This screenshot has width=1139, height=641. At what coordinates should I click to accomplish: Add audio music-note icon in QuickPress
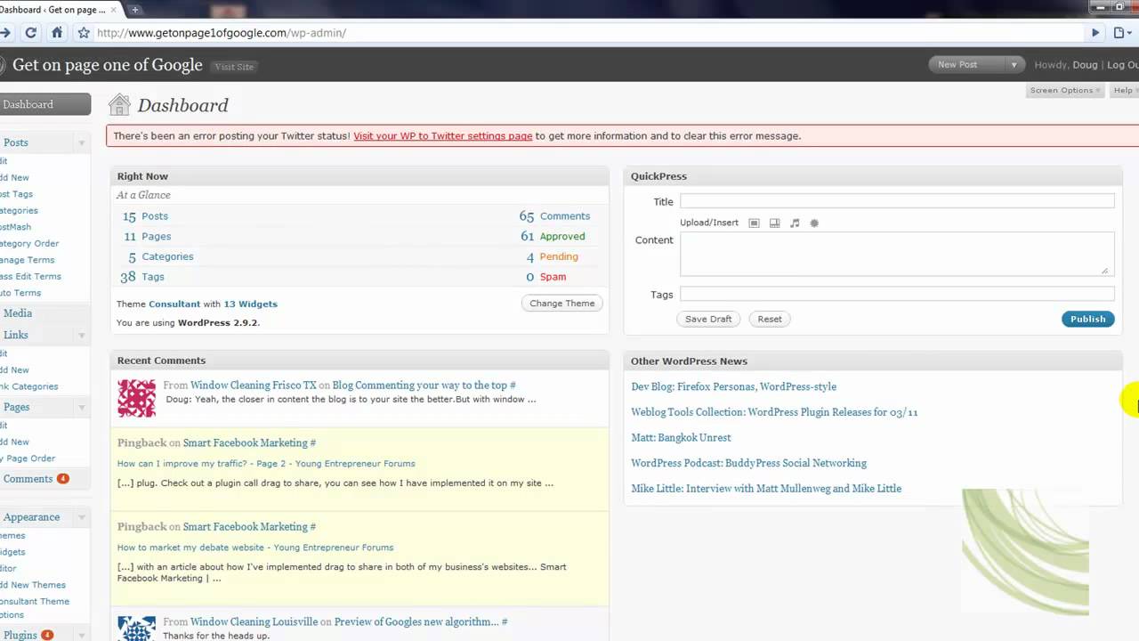pos(795,223)
